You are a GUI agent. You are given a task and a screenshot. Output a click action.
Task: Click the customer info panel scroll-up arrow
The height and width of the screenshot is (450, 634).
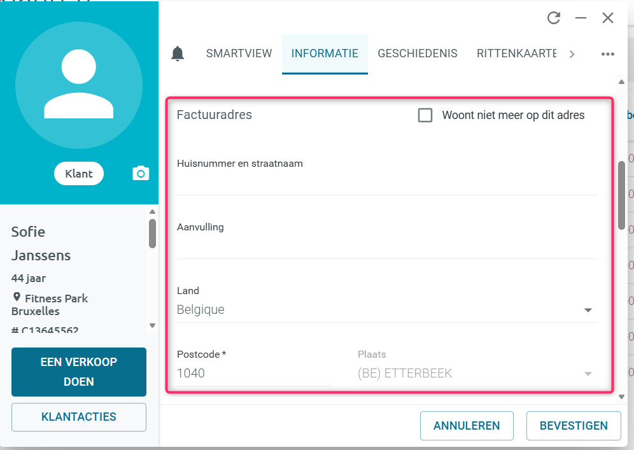point(152,212)
